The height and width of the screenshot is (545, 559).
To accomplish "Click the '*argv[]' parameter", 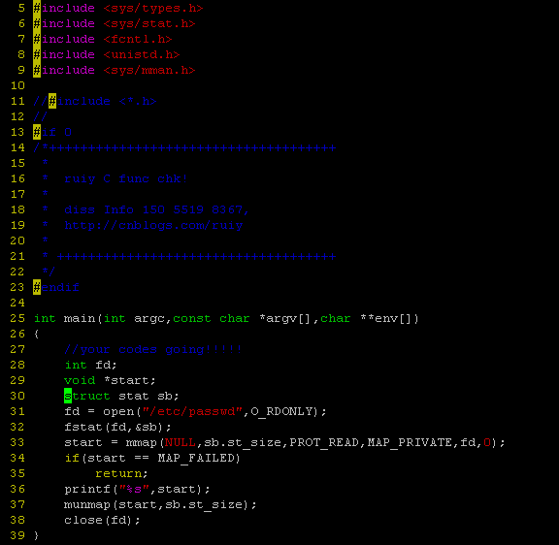I will [x=285, y=318].
